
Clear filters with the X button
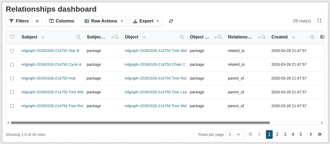(37, 21)
